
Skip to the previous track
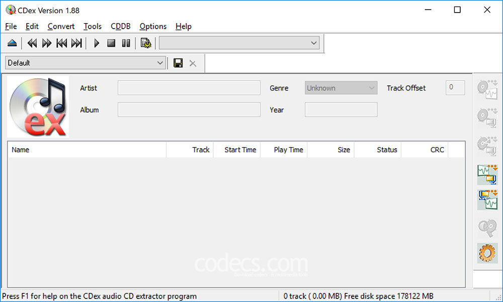tap(61, 43)
